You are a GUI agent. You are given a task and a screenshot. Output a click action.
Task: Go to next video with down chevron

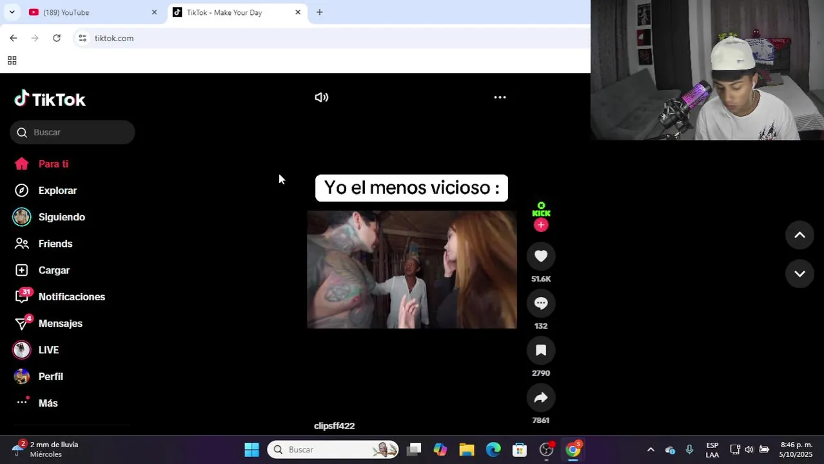pyautogui.click(x=799, y=274)
